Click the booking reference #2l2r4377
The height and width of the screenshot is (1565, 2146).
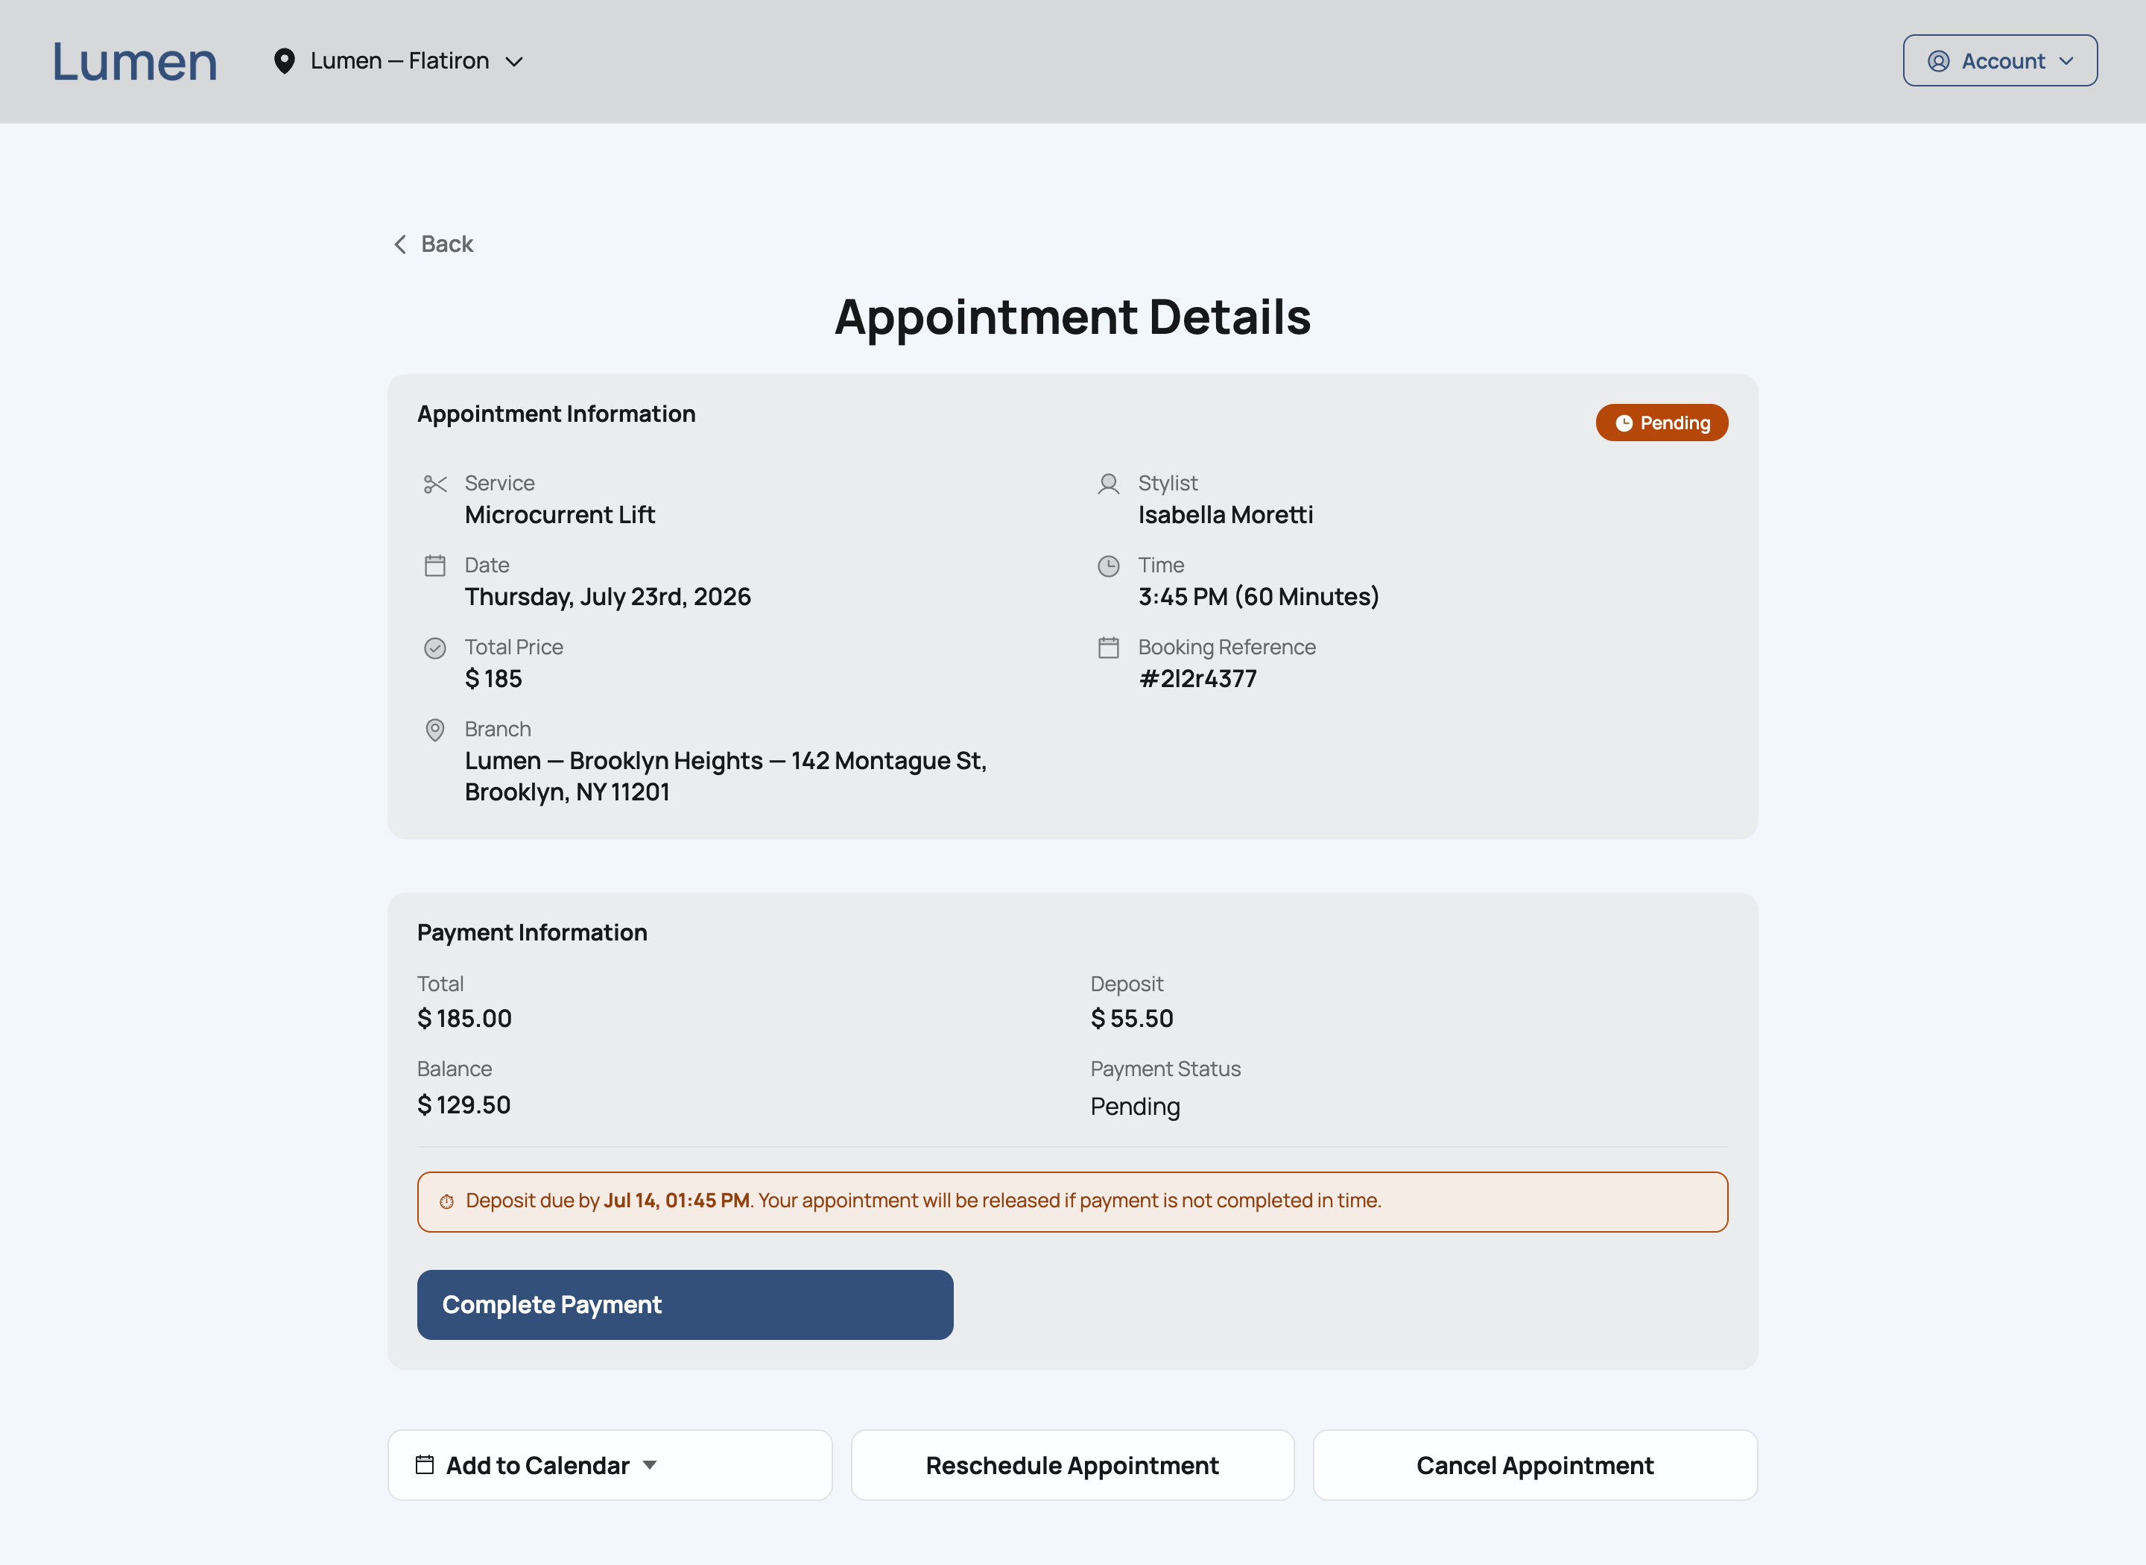click(1198, 679)
